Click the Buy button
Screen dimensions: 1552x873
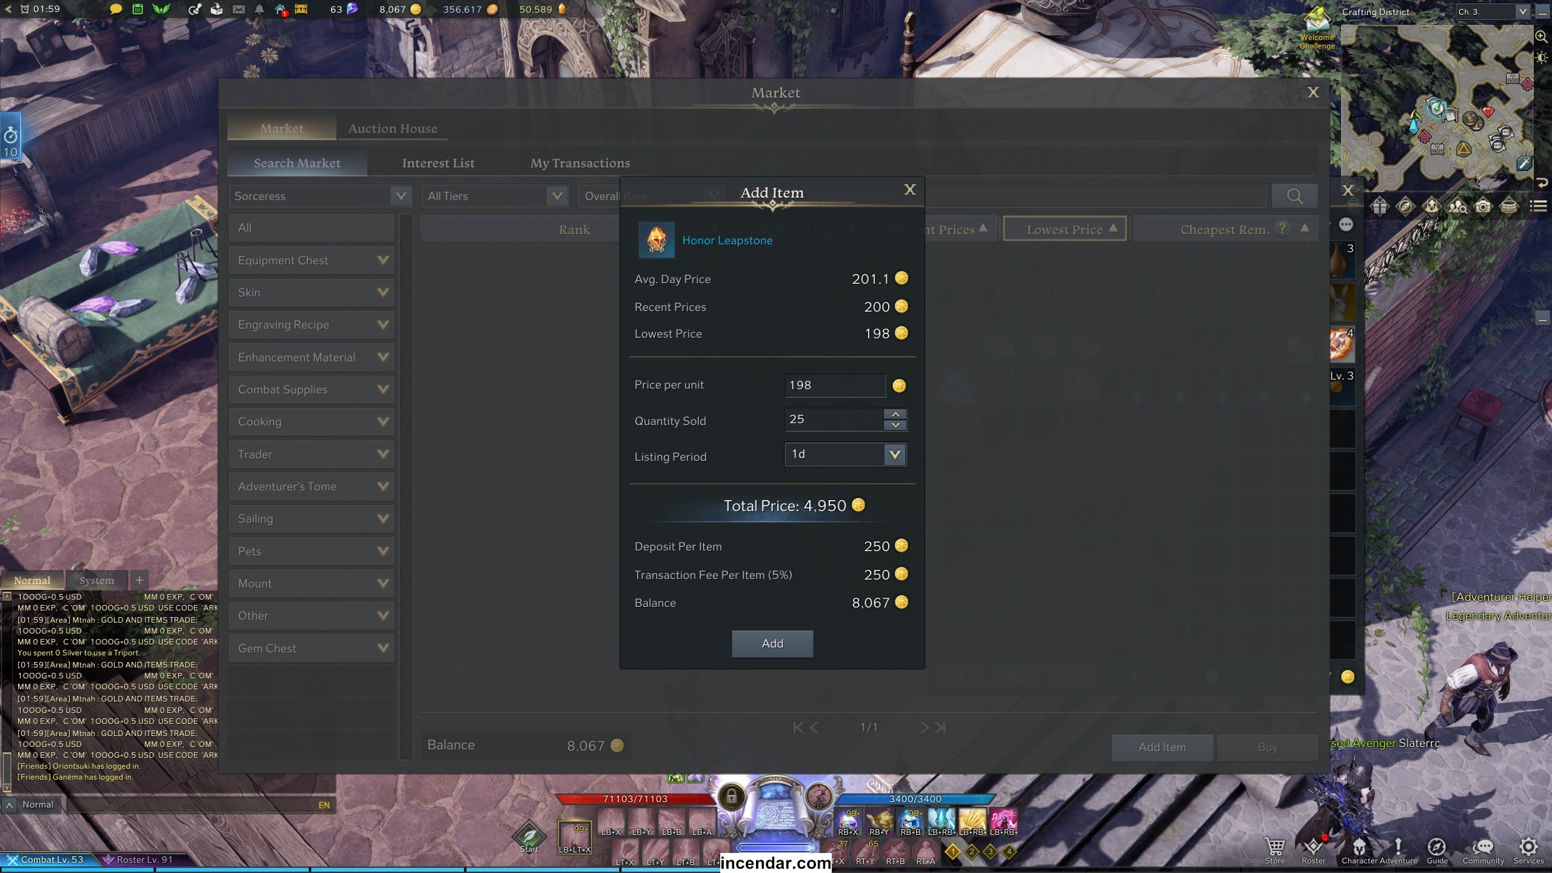pyautogui.click(x=1268, y=747)
